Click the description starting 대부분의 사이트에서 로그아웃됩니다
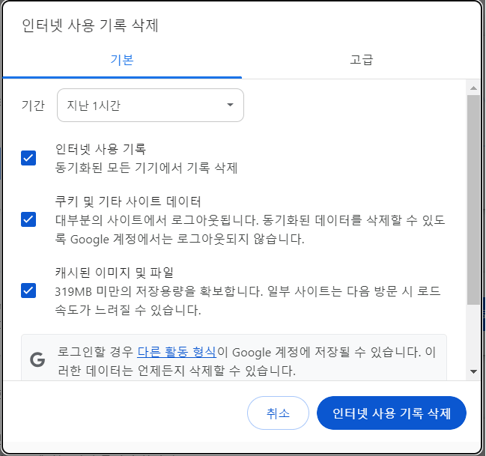This screenshot has height=456, width=486. point(250,230)
